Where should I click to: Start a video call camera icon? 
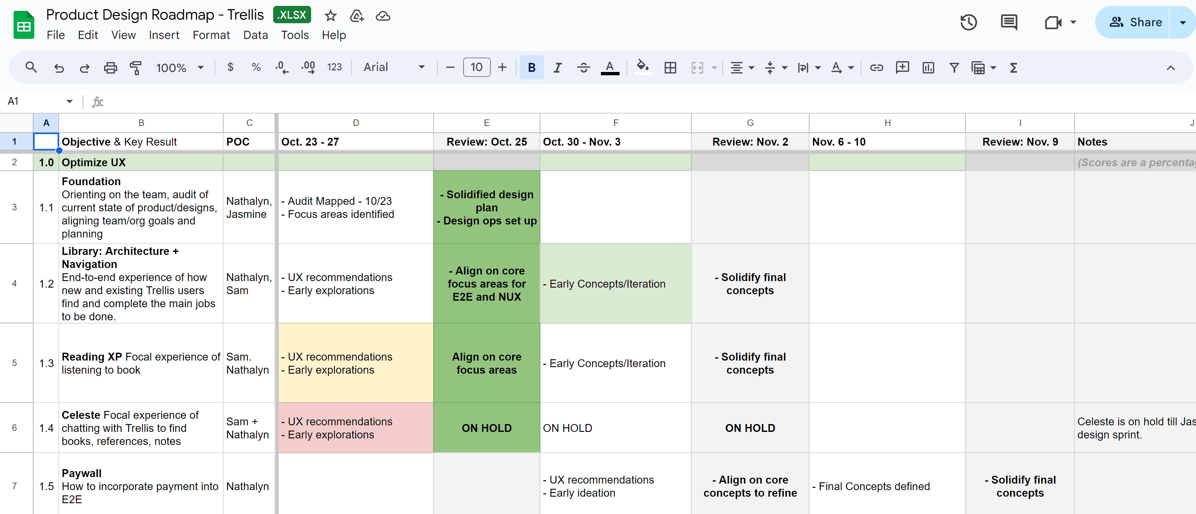click(x=1053, y=22)
